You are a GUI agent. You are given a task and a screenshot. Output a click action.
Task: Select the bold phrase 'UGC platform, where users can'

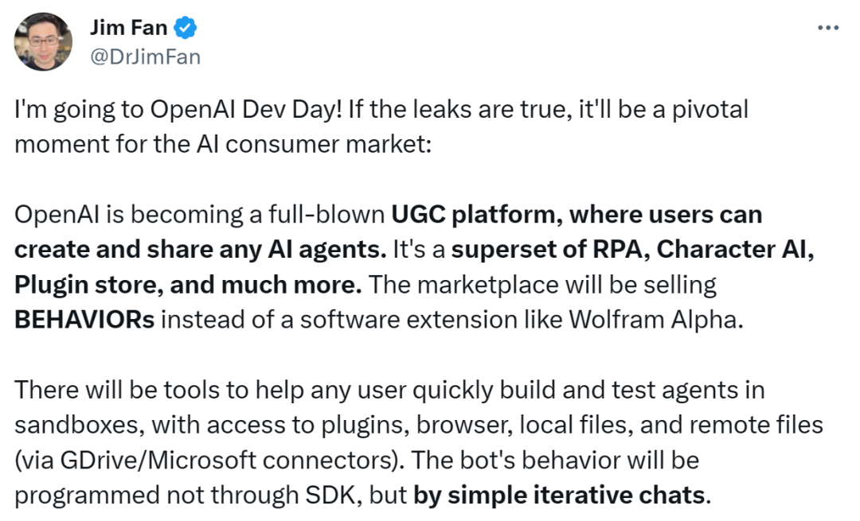coord(577,215)
